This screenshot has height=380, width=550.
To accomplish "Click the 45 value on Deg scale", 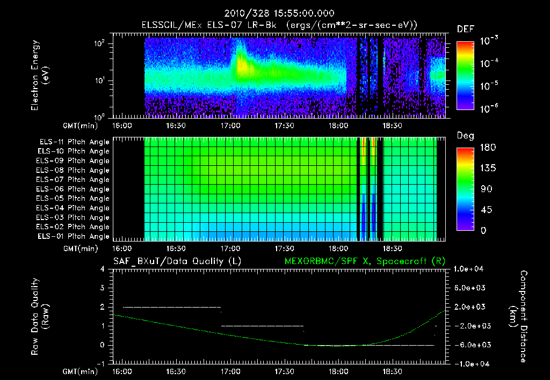I will 487,210.
